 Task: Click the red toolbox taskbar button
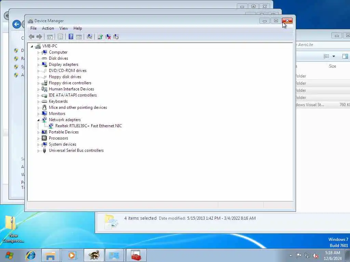pos(136,255)
